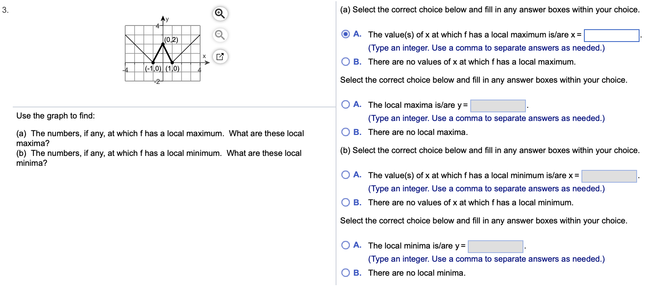The width and height of the screenshot is (649, 302).
Task: Select choice B stating no x-values give local minimum
Action: 345,202
